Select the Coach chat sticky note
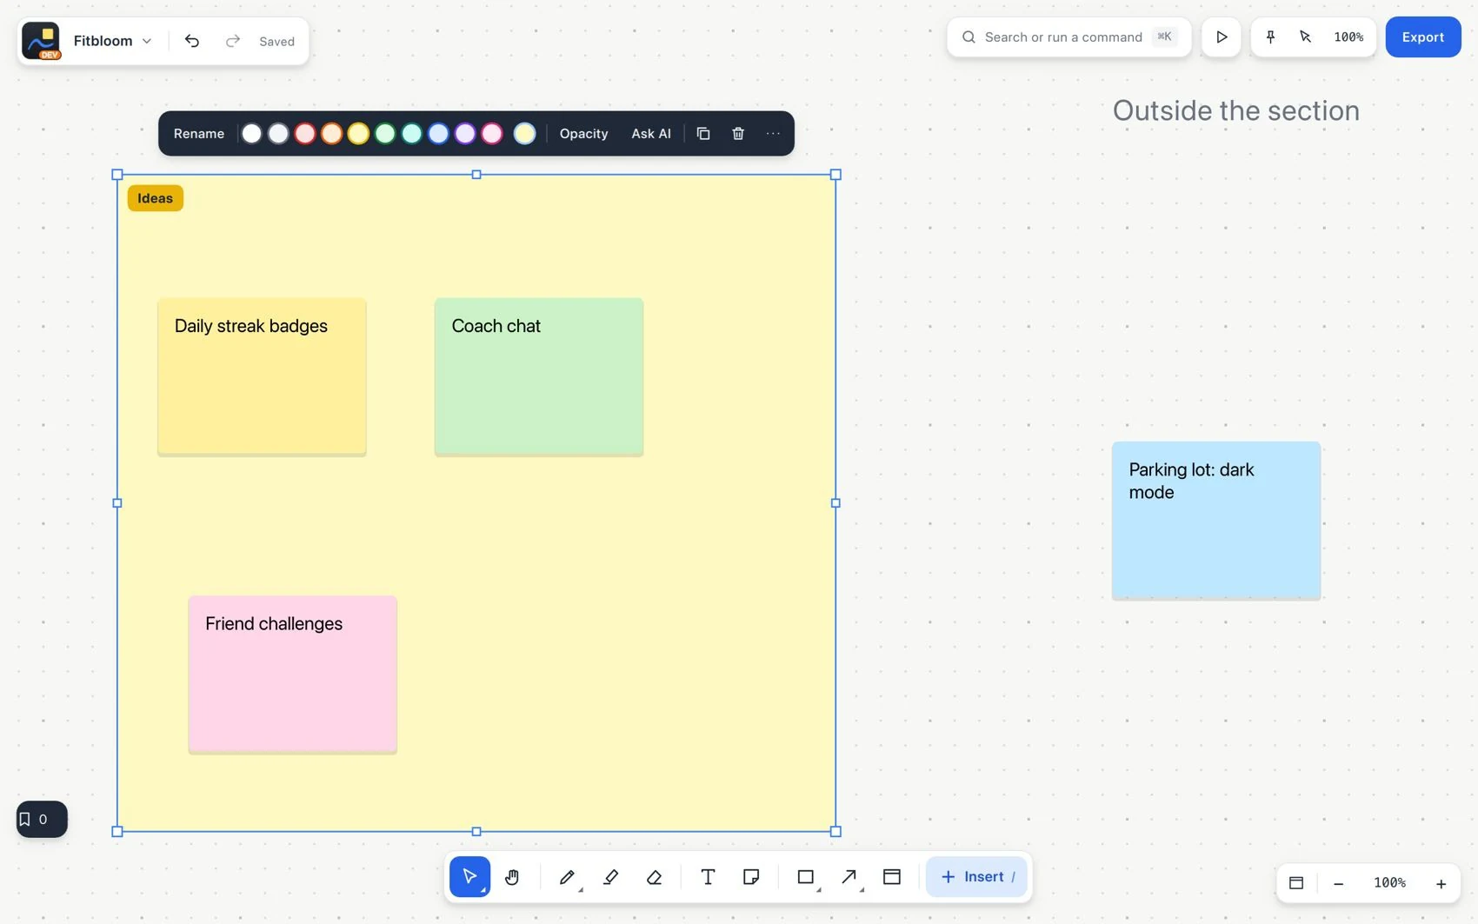Viewport: 1478px width, 924px height. click(539, 376)
